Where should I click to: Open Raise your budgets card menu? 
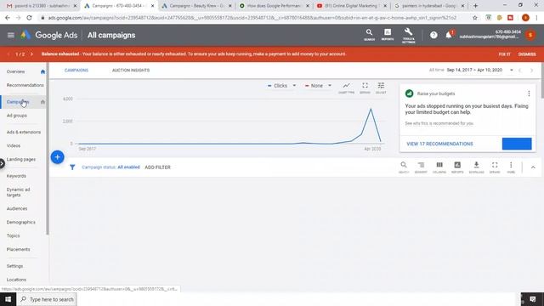pos(529,93)
